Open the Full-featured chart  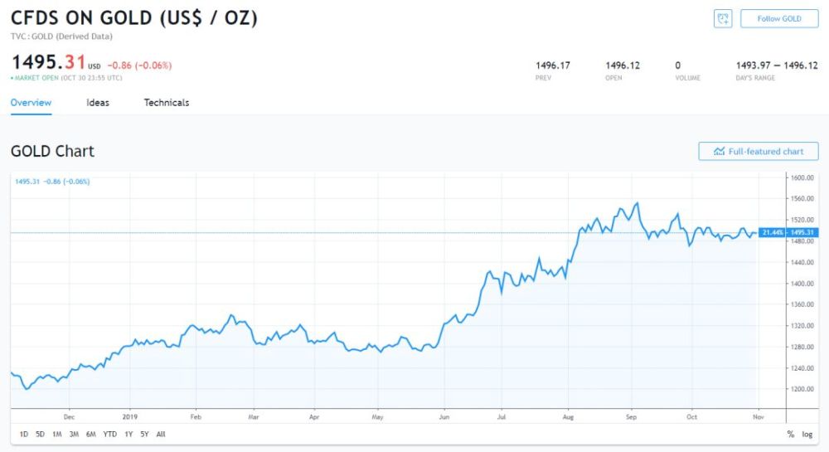[759, 151]
